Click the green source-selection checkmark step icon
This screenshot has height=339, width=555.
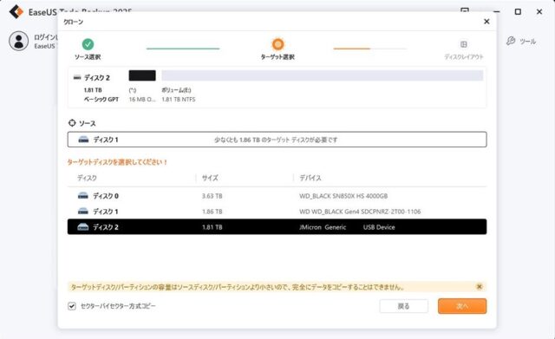88,44
